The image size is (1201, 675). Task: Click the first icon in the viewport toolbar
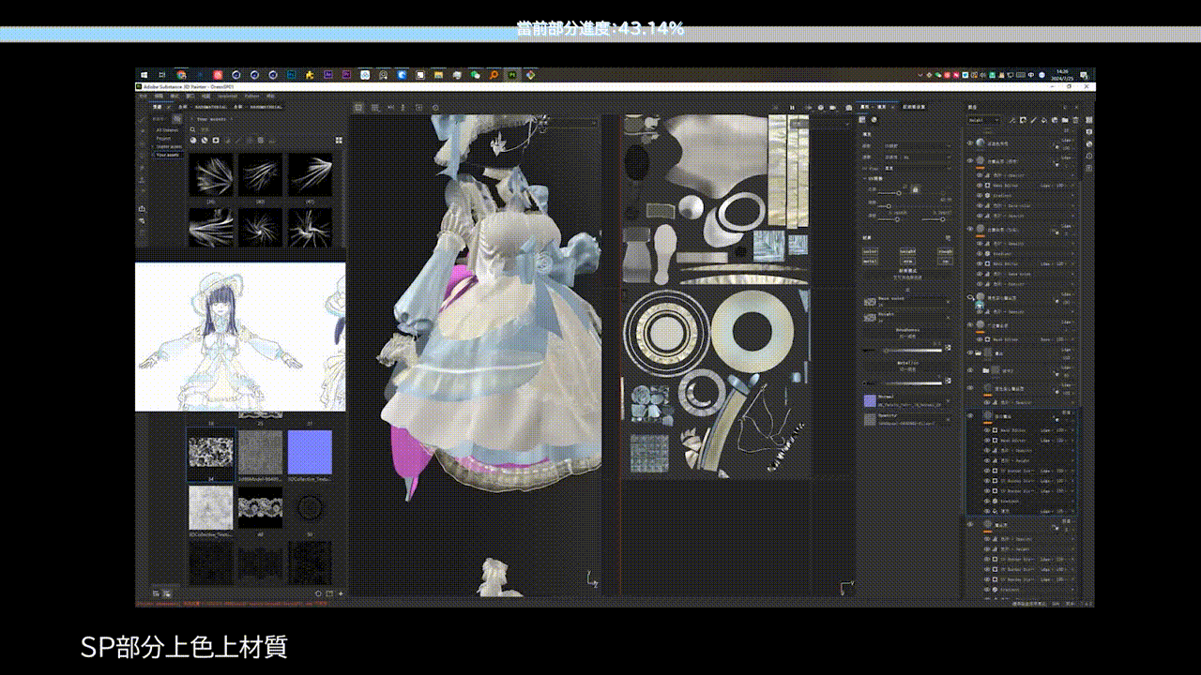(x=358, y=108)
